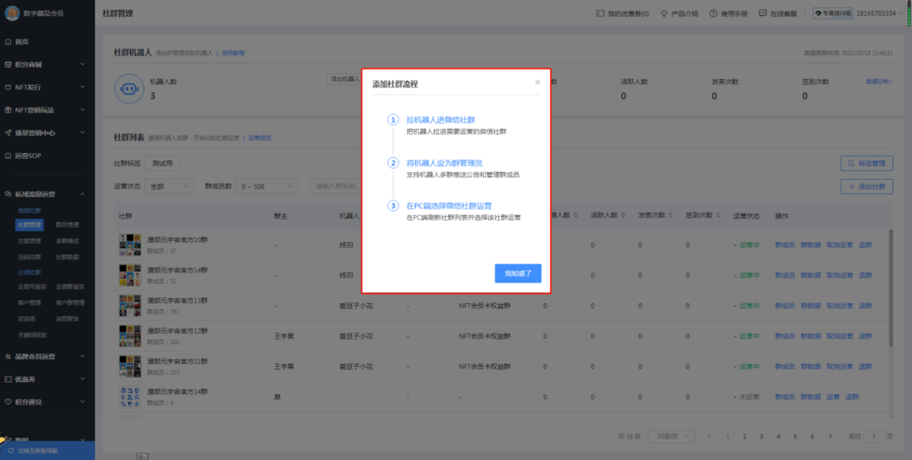Screen dimensions: 912x460
Task: Click the robot avatar icon beside 机器人数
Action: click(129, 89)
